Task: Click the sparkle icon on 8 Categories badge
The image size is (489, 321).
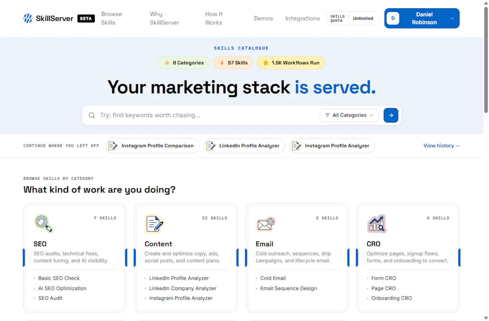Action: pos(167,63)
